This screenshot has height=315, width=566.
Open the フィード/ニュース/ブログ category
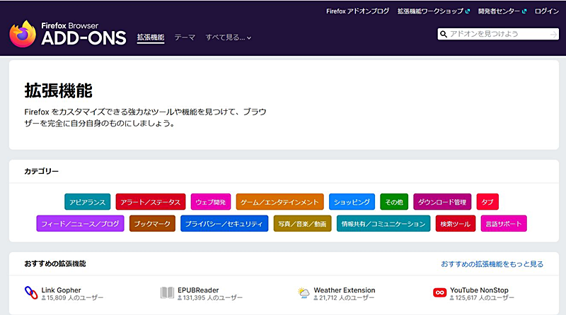[80, 223]
